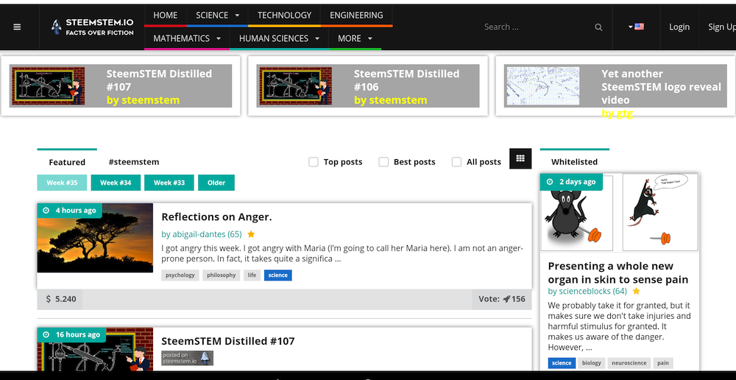Open the Reflections on Anger post title
Image resolution: width=736 pixels, height=380 pixels.
tap(216, 217)
